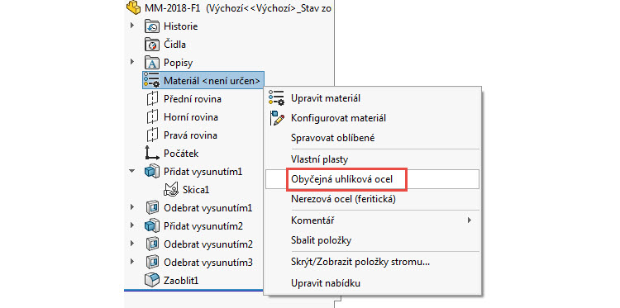Click the Konfigurovat materiál pencil icon
This screenshot has height=308, width=620.
[276, 118]
